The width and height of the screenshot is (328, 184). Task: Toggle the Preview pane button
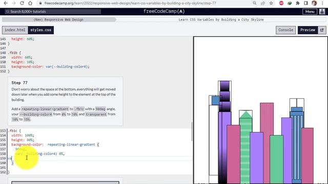307,30
